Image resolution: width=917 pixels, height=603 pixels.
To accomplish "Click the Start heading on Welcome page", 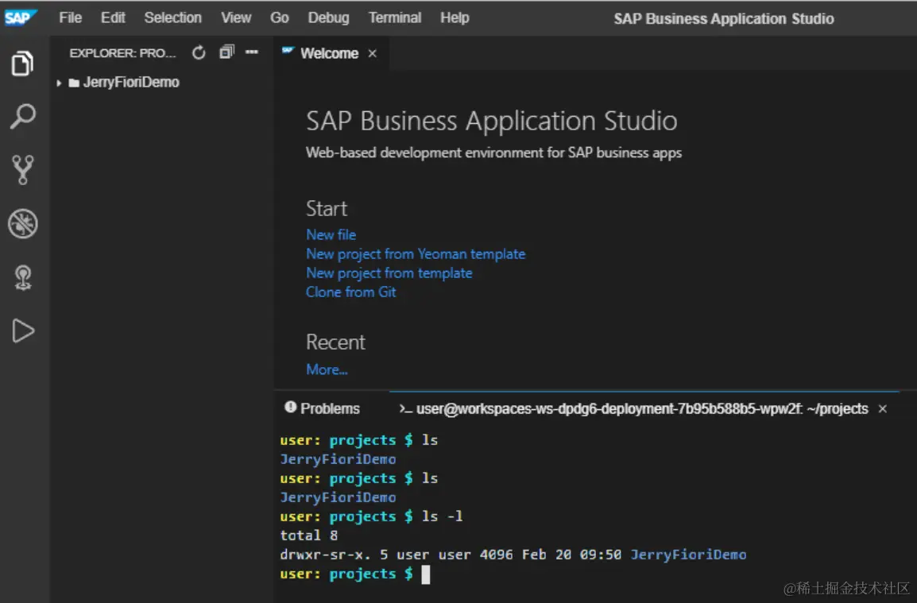I will (x=327, y=209).
